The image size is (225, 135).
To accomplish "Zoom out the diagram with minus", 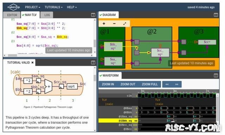I will (114, 23).
